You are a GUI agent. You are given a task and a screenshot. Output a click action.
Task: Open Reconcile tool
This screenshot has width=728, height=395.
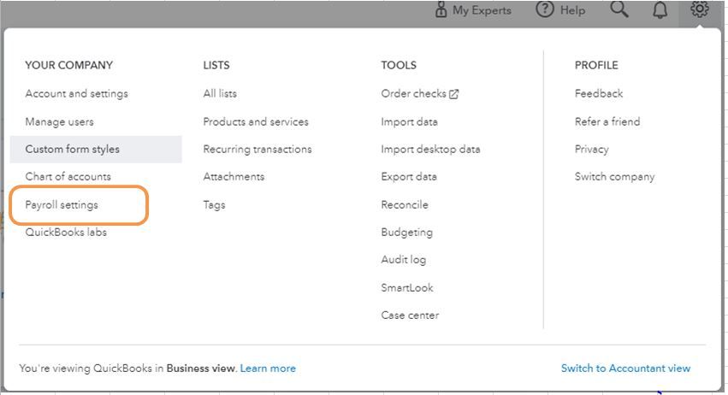405,205
